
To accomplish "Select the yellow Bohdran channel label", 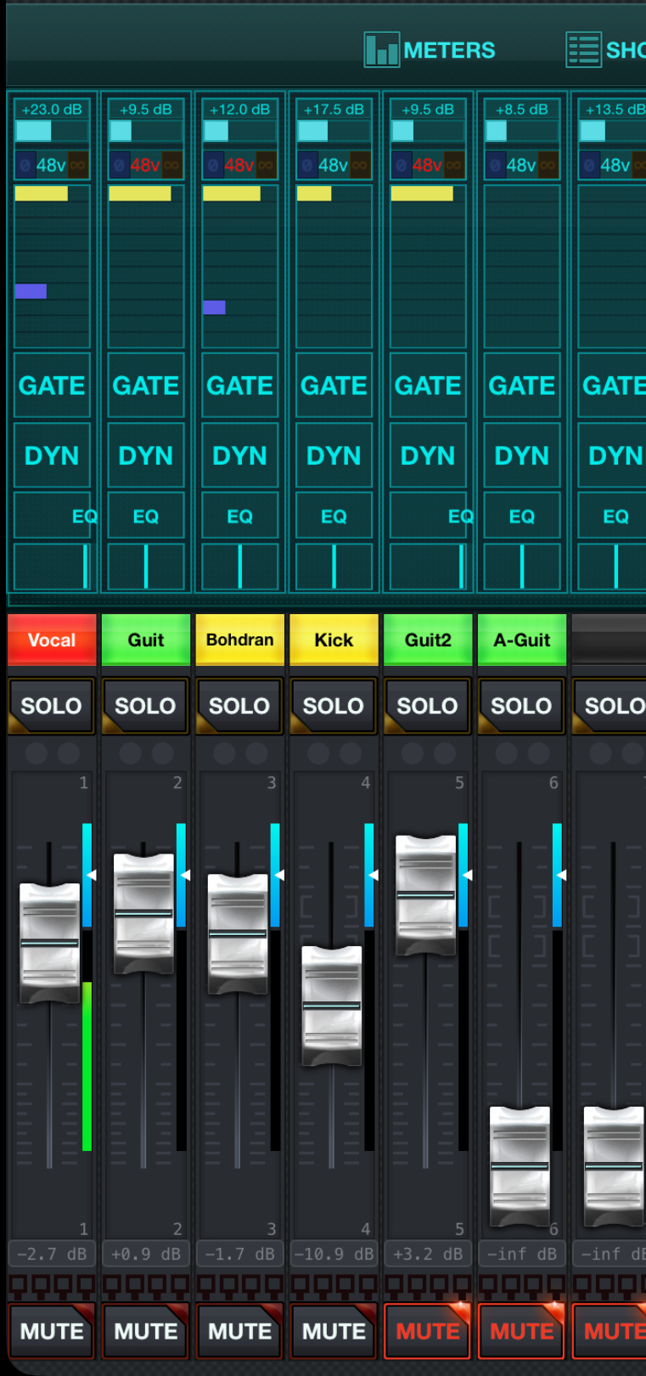I will (x=240, y=640).
